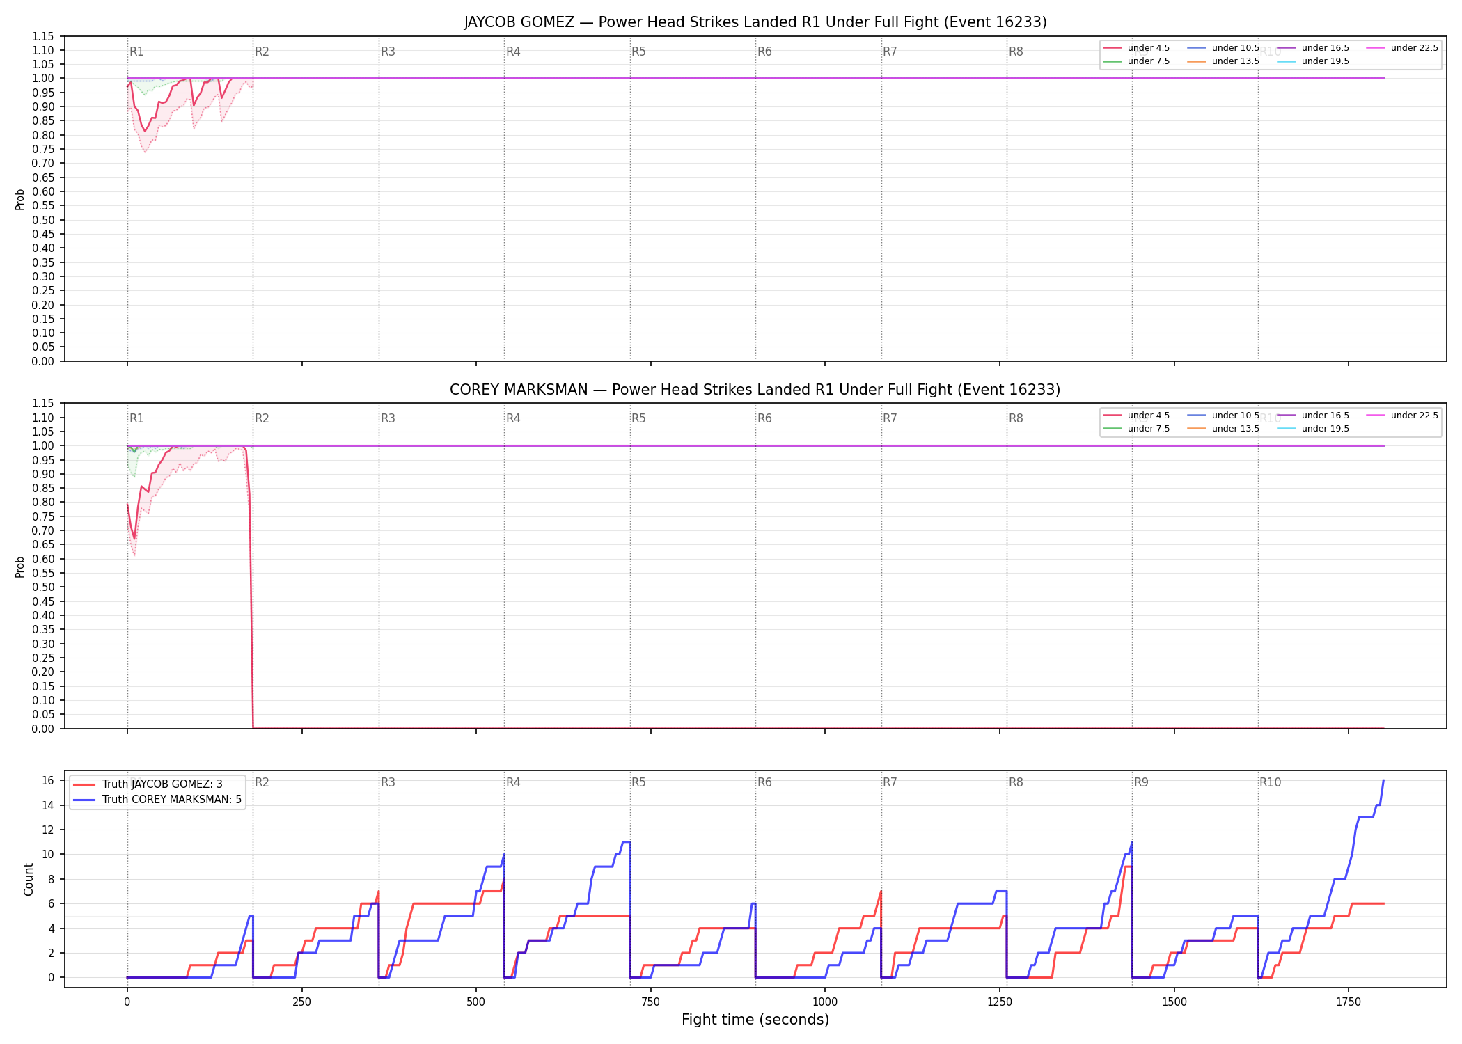Click the JAYCOB GOMEZ chart title
1462x1044 pixels.
pos(755,22)
